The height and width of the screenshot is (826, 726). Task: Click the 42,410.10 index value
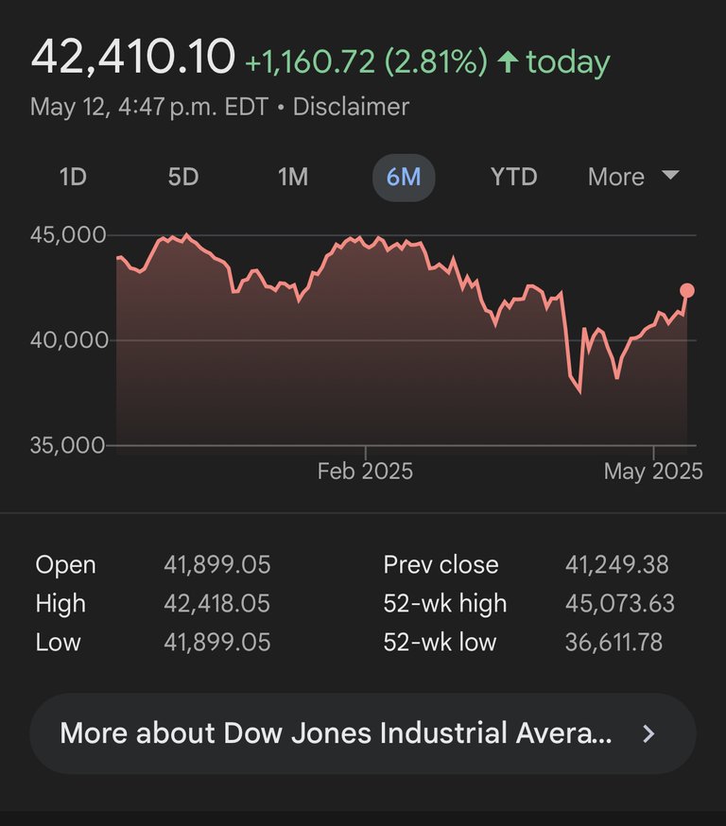[132, 58]
